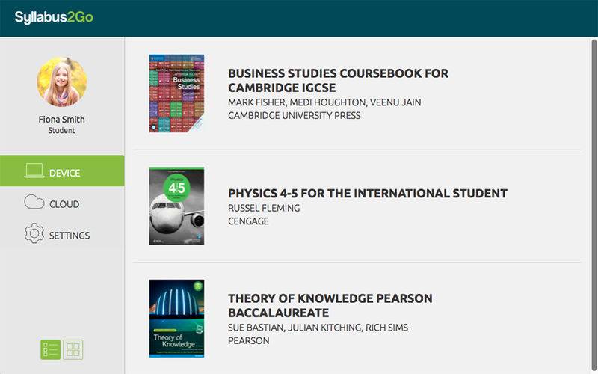Open Physics 4-5 International Student title
The height and width of the screenshot is (374, 598).
point(367,193)
